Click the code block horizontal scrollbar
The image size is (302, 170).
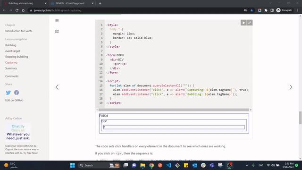coord(174,110)
